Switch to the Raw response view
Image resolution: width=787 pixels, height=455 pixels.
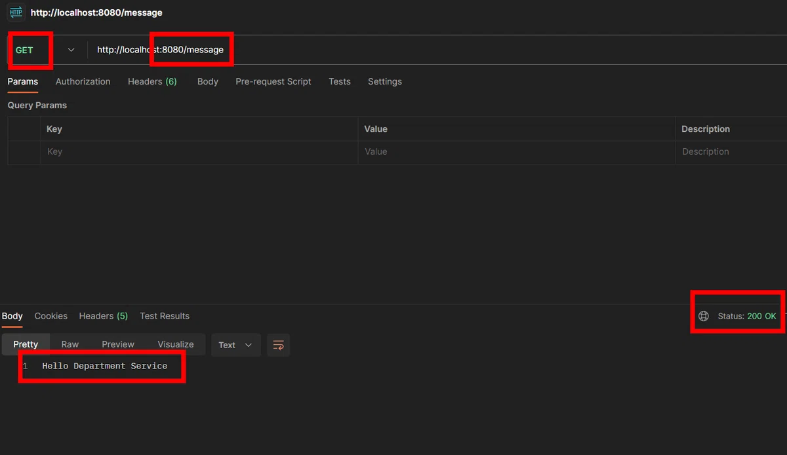(x=70, y=344)
